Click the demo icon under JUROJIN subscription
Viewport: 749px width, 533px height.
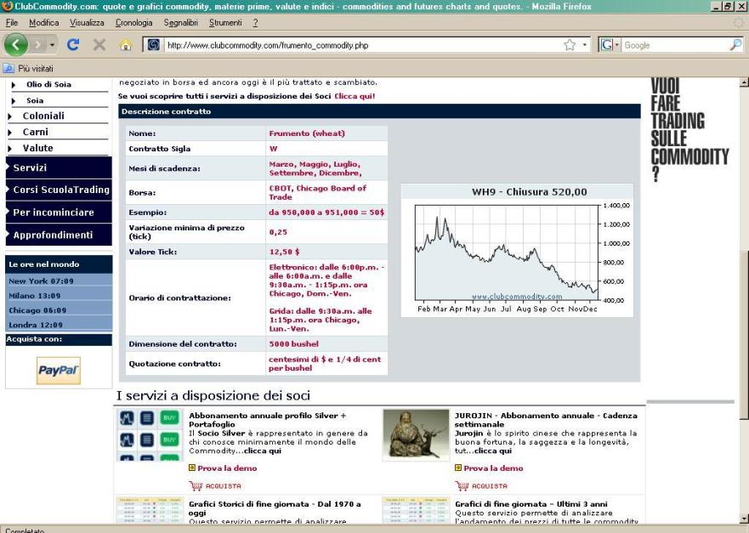[x=458, y=468]
